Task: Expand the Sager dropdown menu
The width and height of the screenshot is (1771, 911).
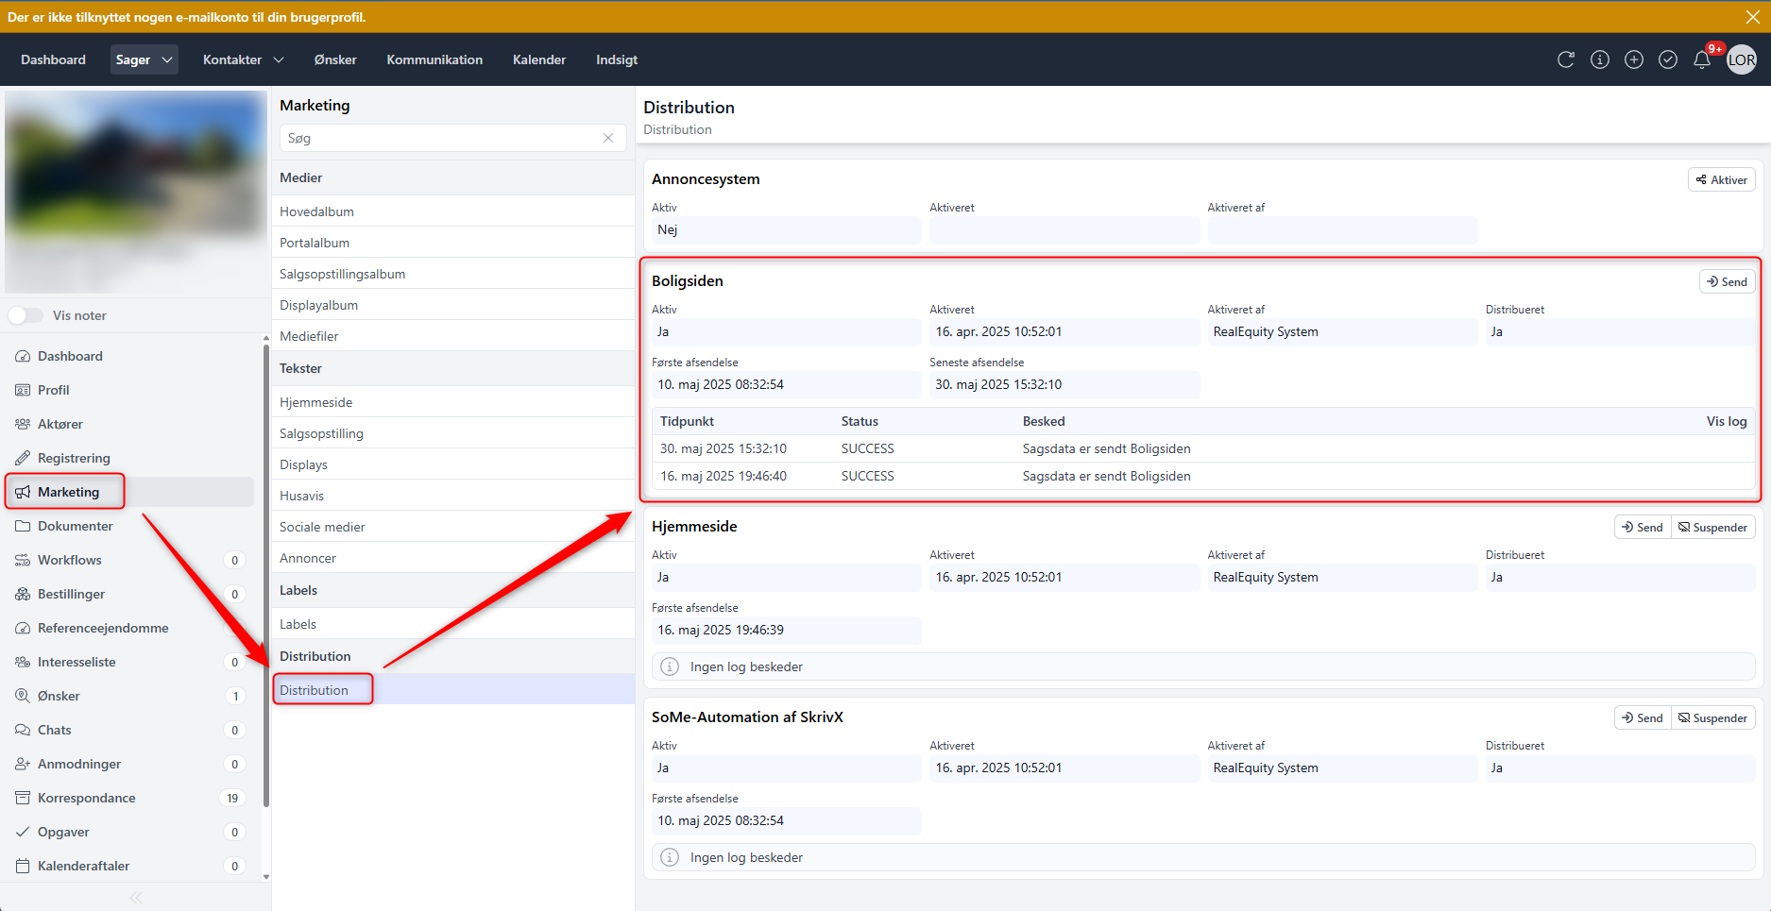Action: [166, 59]
